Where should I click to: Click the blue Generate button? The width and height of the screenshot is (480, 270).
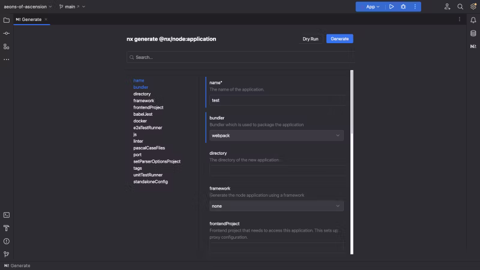click(x=340, y=39)
